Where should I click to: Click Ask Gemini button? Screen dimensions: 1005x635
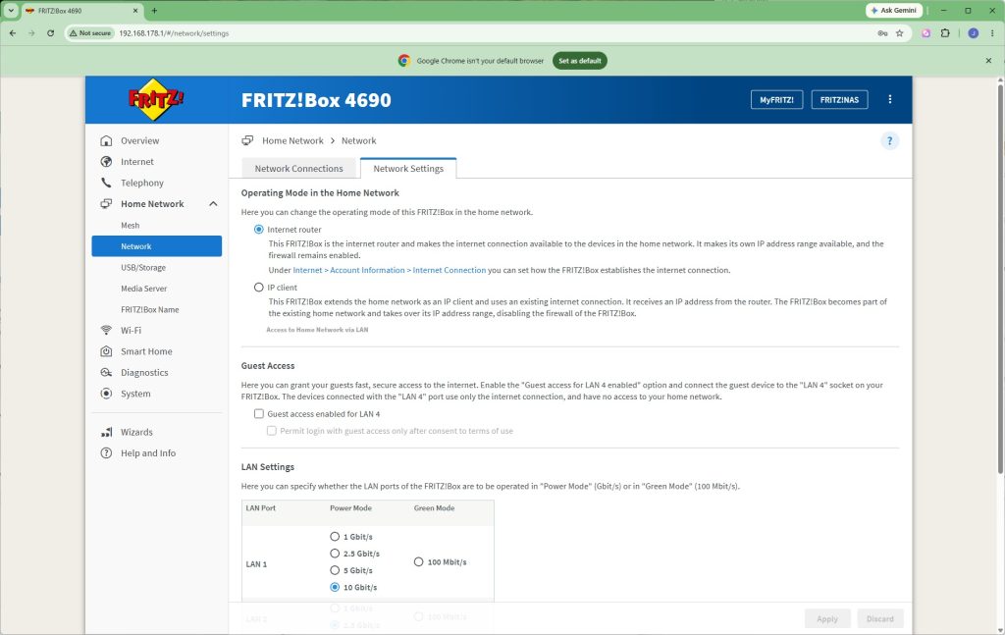(x=894, y=10)
